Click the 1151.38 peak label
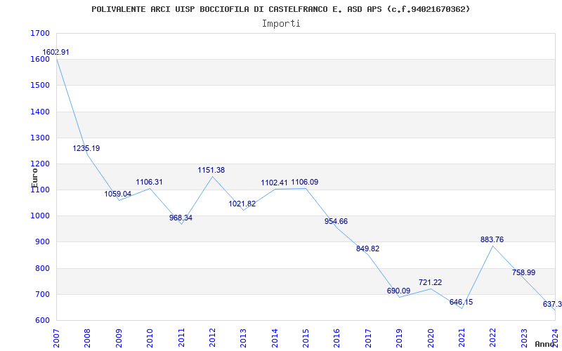This screenshot has height=351, width=562. pos(211,170)
